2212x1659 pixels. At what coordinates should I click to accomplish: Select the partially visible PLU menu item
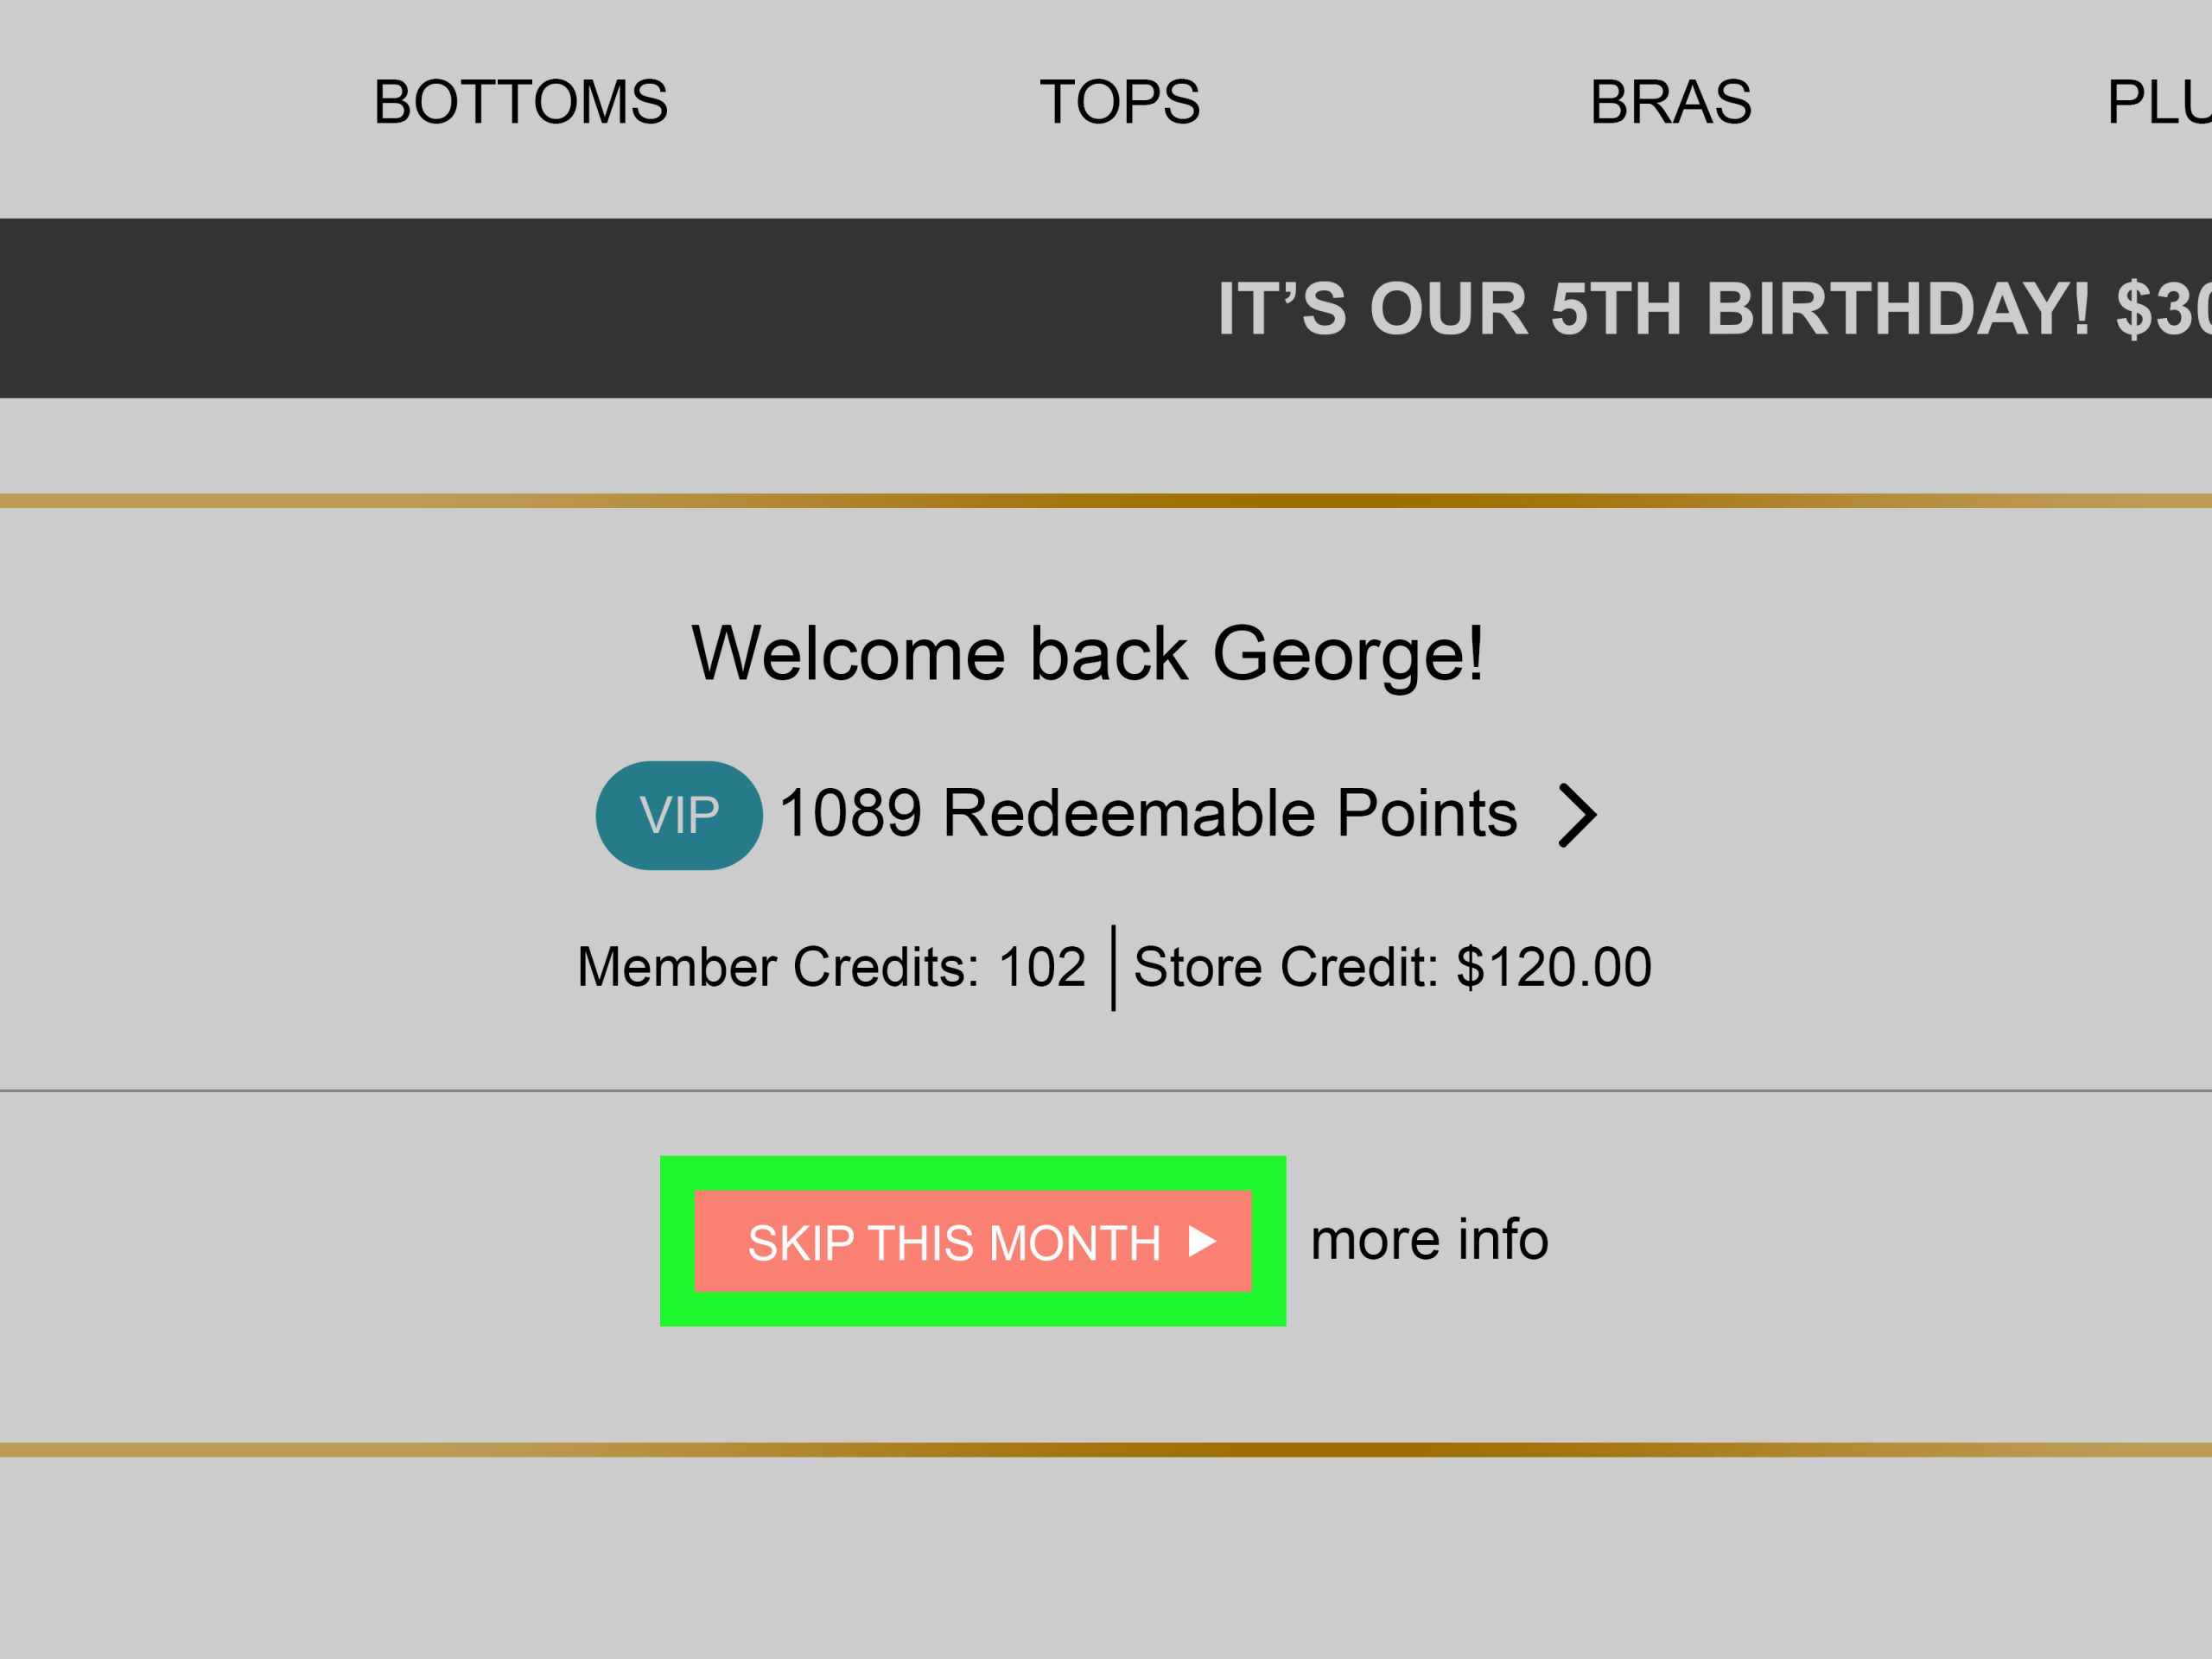[x=2160, y=102]
